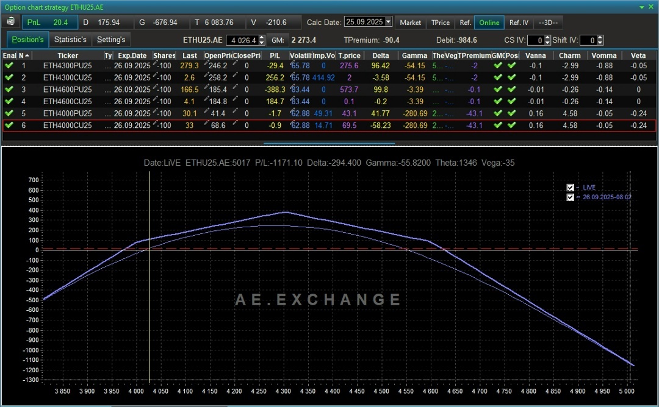Click horizontal scrollbar below positions table

coord(329,144)
